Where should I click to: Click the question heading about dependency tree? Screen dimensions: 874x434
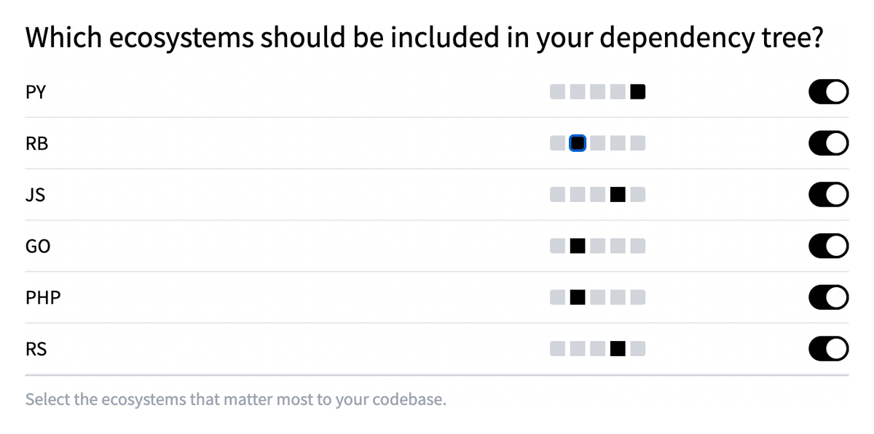[x=424, y=37]
